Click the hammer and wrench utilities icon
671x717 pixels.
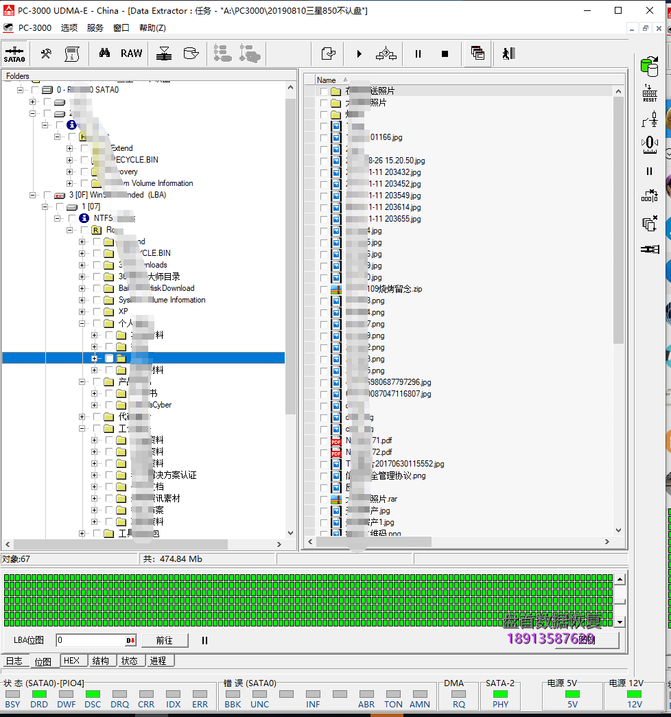(46, 54)
